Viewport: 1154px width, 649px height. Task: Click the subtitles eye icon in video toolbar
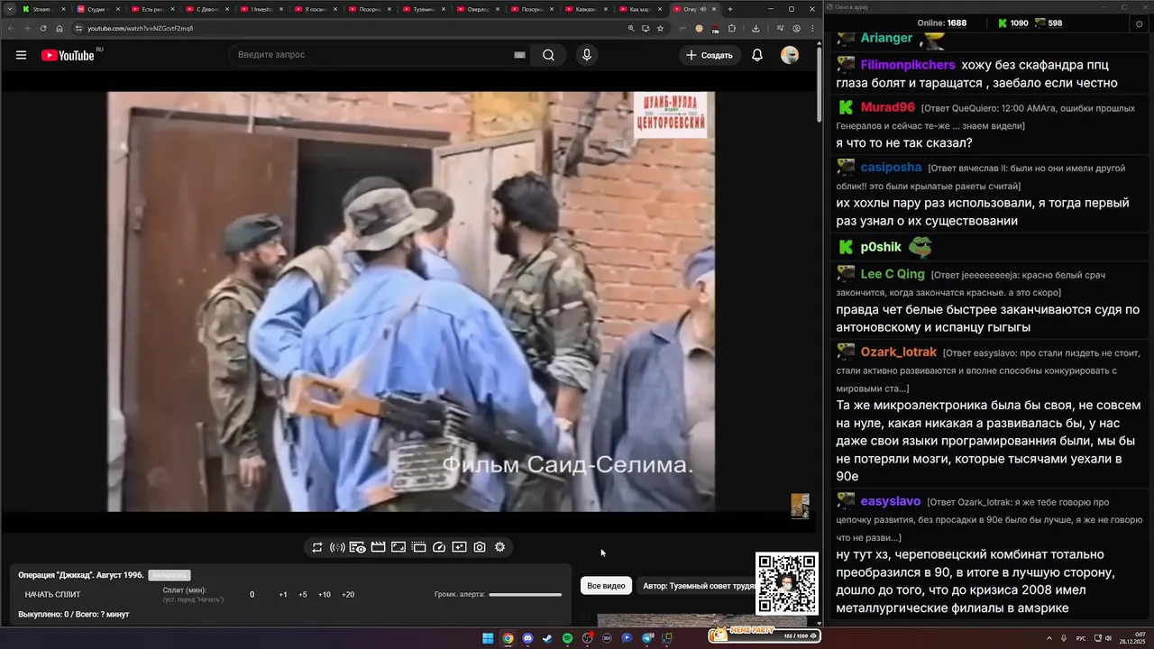tap(357, 547)
